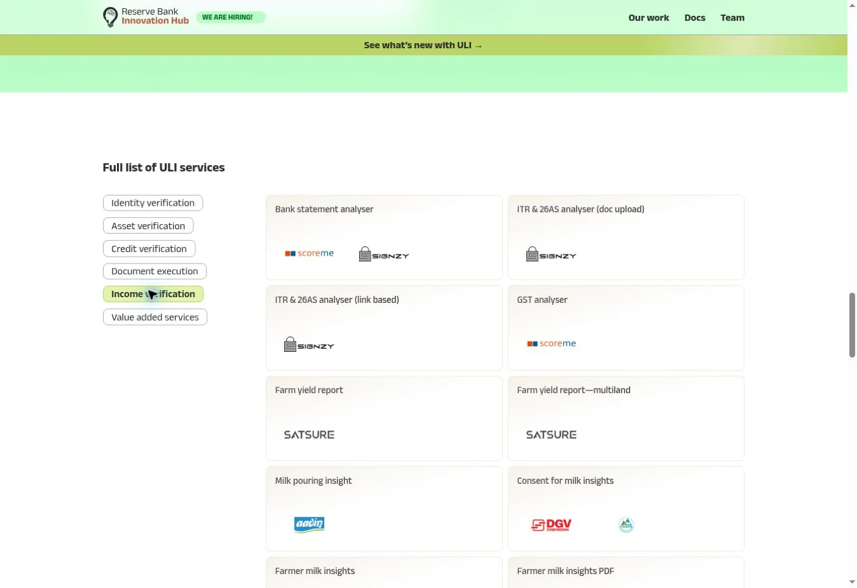
Task: Click the scrollbar up arrow
Action: coord(852,5)
